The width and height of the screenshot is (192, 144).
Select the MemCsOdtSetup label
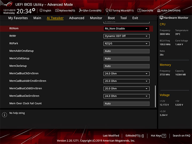point(19,58)
